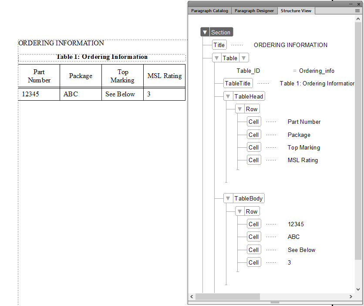Select the TableHead element label
The width and height of the screenshot is (364, 306).
(249, 96)
